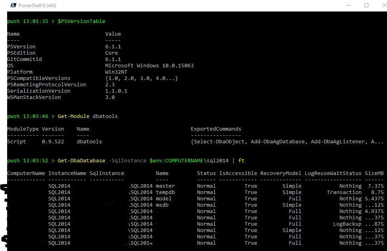Select the PSEdition Core value
Viewport: 387px width, 251px height.
(x=111, y=53)
